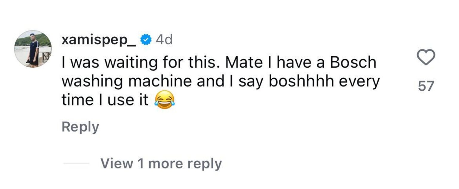Click the phrase time I use it
The width and height of the screenshot is (459, 189).
105,100
